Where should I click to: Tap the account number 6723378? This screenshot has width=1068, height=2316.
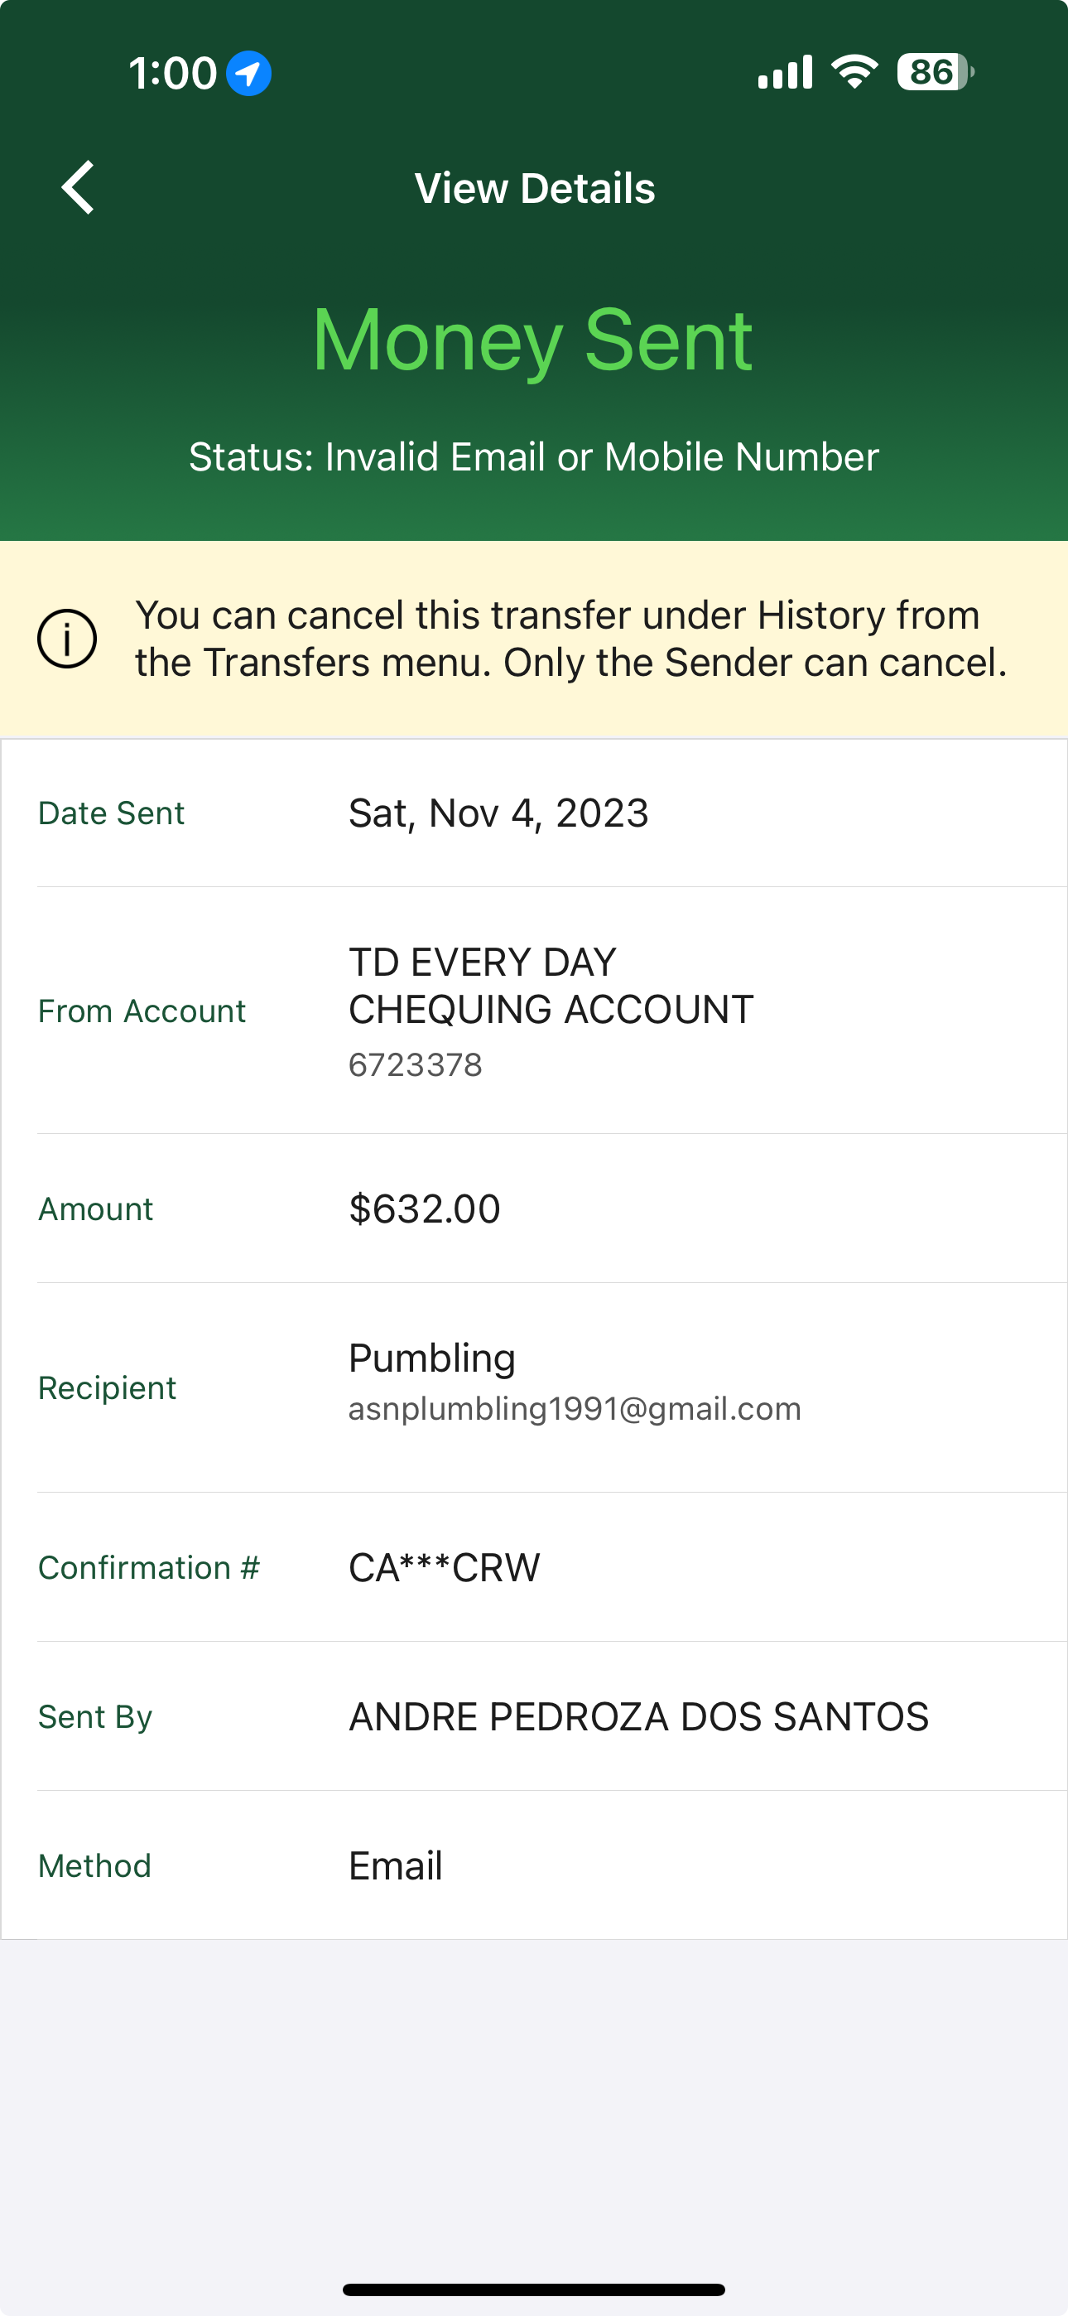click(416, 1065)
